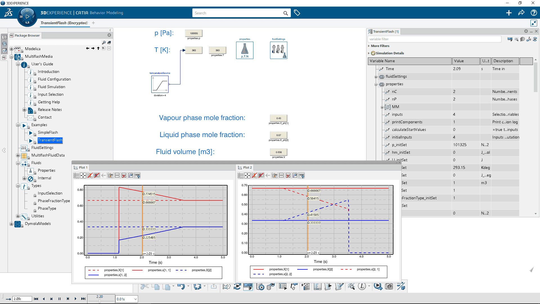Switch to the Plot 2 tab
540x304 pixels.
[x=247, y=167]
